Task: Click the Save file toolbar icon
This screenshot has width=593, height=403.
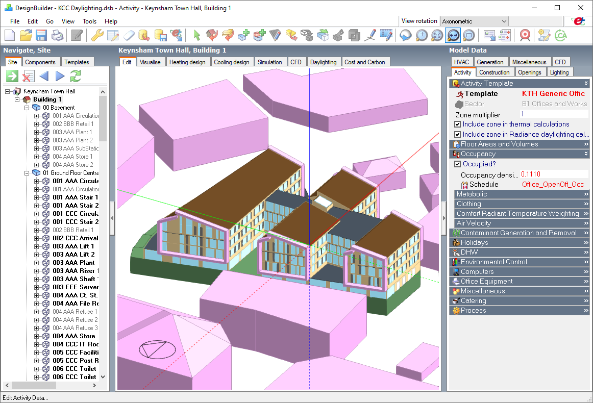Action: coord(41,35)
